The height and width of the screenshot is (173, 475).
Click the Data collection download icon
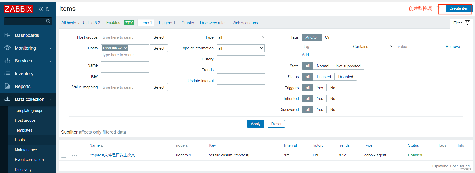(x=7, y=99)
